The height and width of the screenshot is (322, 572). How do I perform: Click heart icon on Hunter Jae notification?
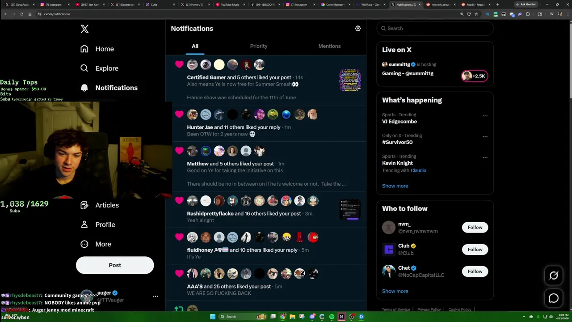pyautogui.click(x=179, y=114)
